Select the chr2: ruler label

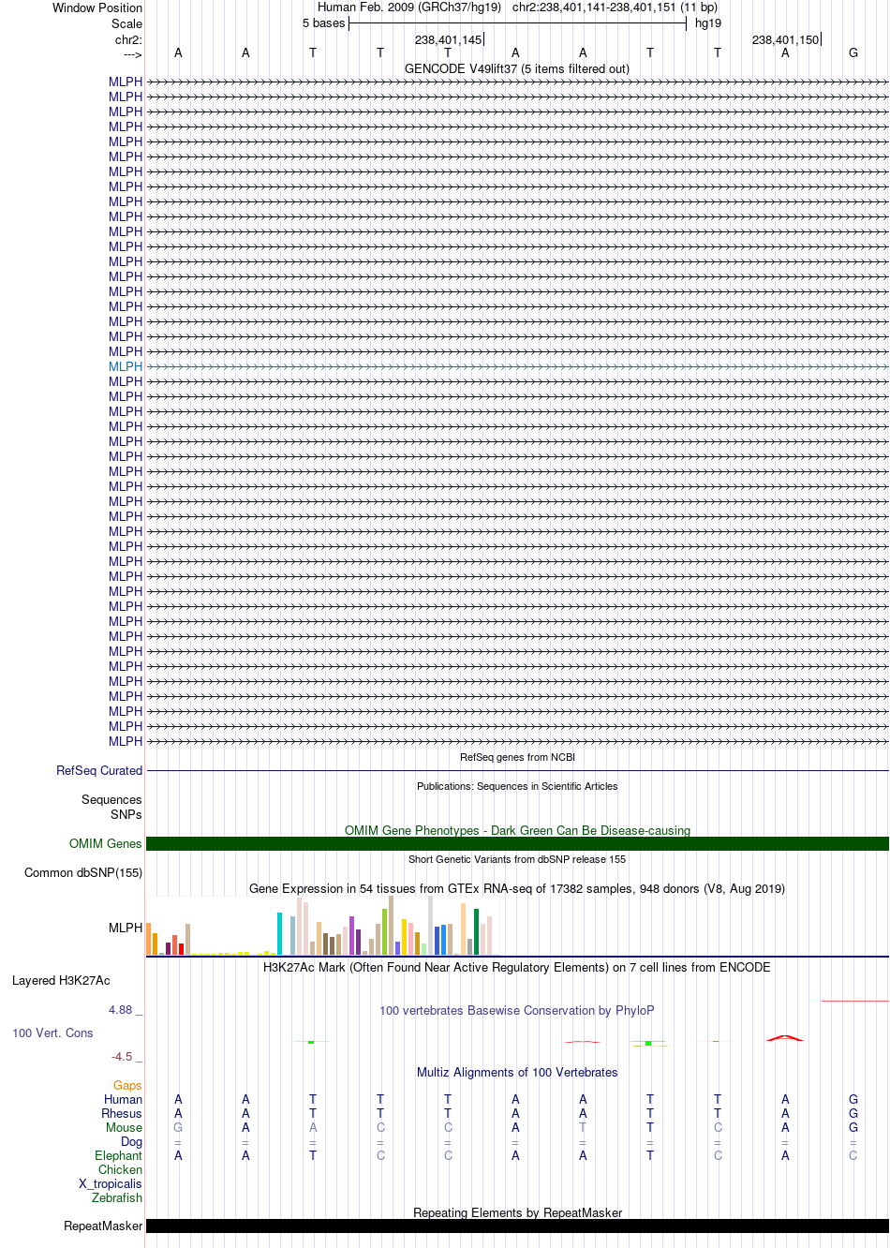pos(128,40)
